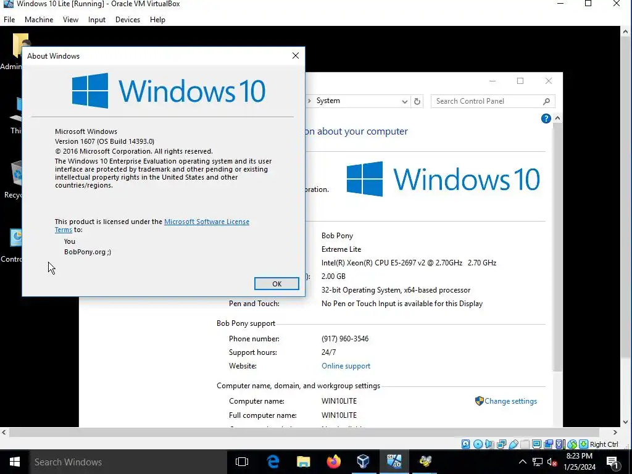Launch Microsoft Edge from the taskbar
The height and width of the screenshot is (474, 632).
click(x=273, y=462)
